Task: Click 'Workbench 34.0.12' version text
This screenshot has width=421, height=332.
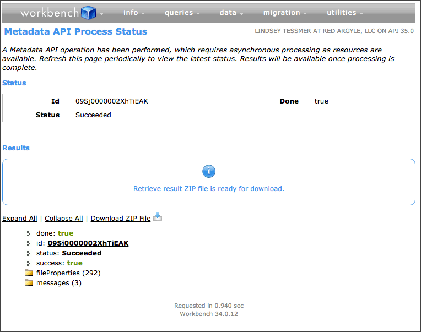Action: point(209,314)
